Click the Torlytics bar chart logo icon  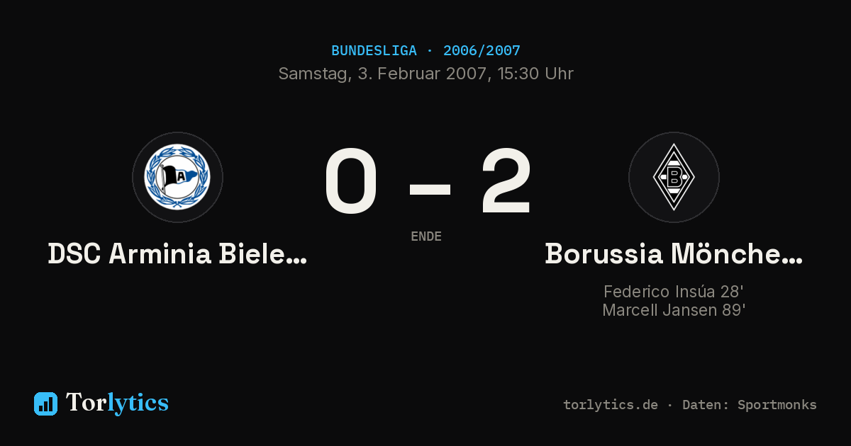tap(45, 404)
